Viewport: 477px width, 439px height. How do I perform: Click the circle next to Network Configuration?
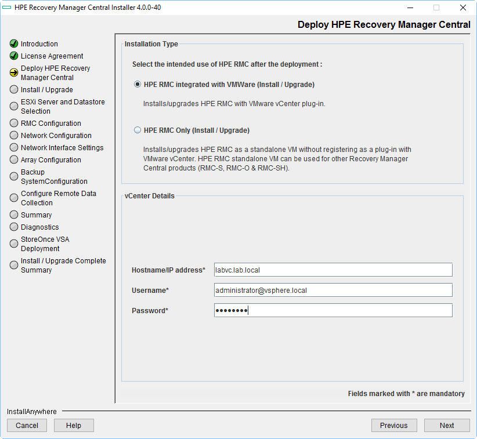[13, 135]
